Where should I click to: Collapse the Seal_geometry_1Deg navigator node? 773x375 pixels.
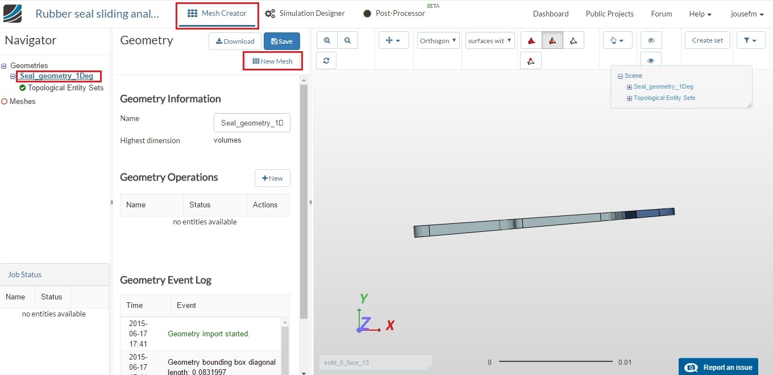coord(13,77)
